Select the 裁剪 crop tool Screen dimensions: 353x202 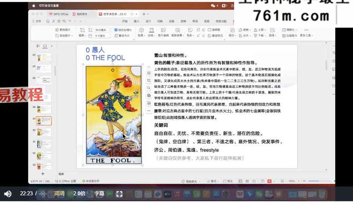(82, 32)
